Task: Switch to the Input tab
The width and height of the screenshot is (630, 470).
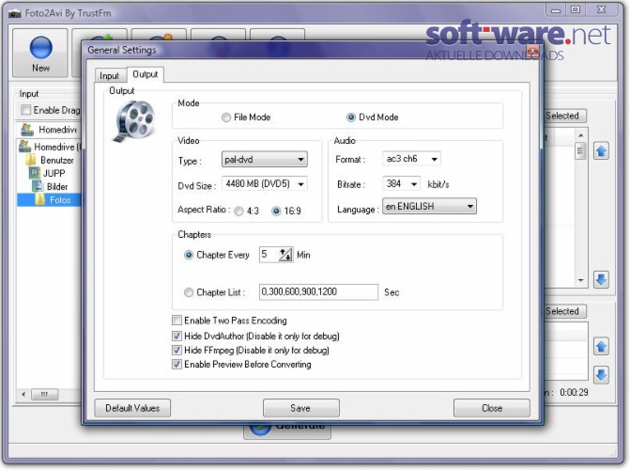Action: click(x=109, y=76)
